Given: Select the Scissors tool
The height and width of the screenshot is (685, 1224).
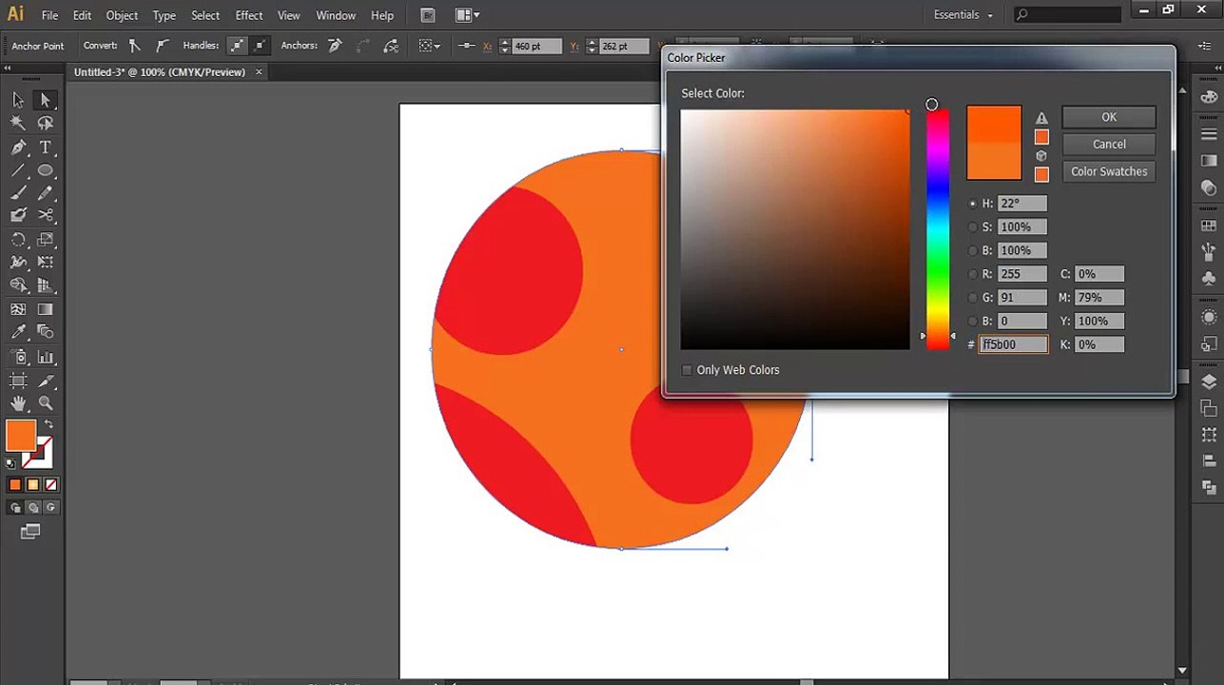Looking at the screenshot, I should (45, 216).
